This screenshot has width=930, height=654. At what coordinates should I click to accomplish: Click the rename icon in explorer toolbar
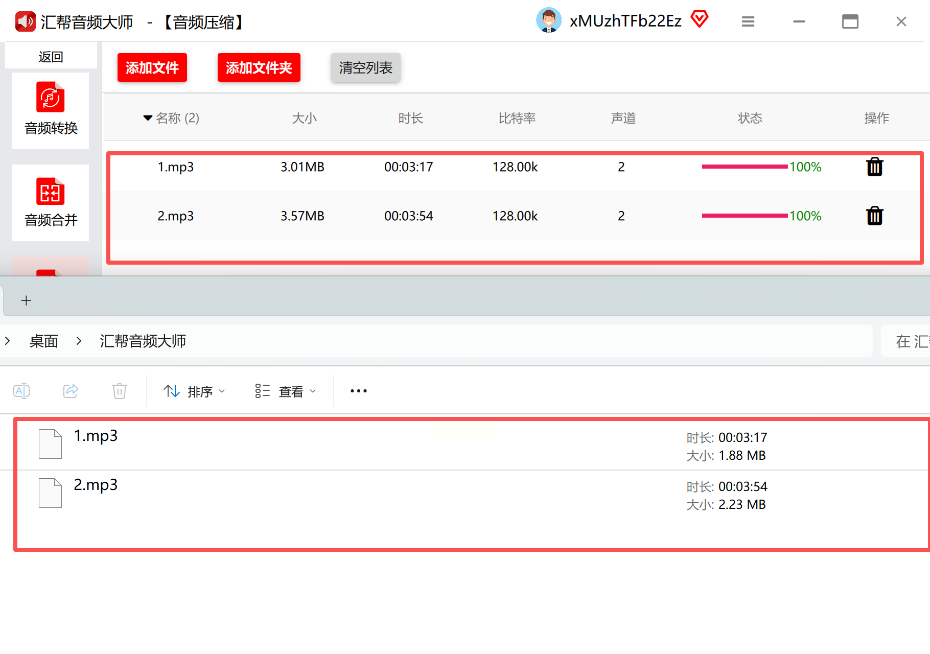pos(21,391)
